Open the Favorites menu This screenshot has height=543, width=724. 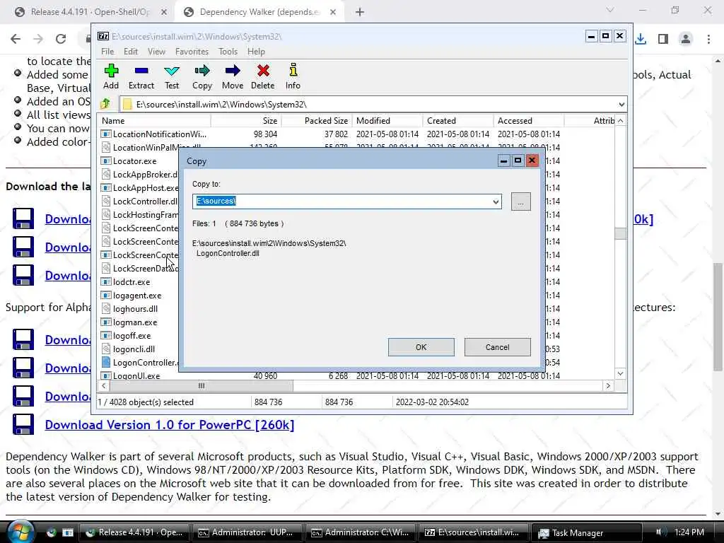pos(192,51)
